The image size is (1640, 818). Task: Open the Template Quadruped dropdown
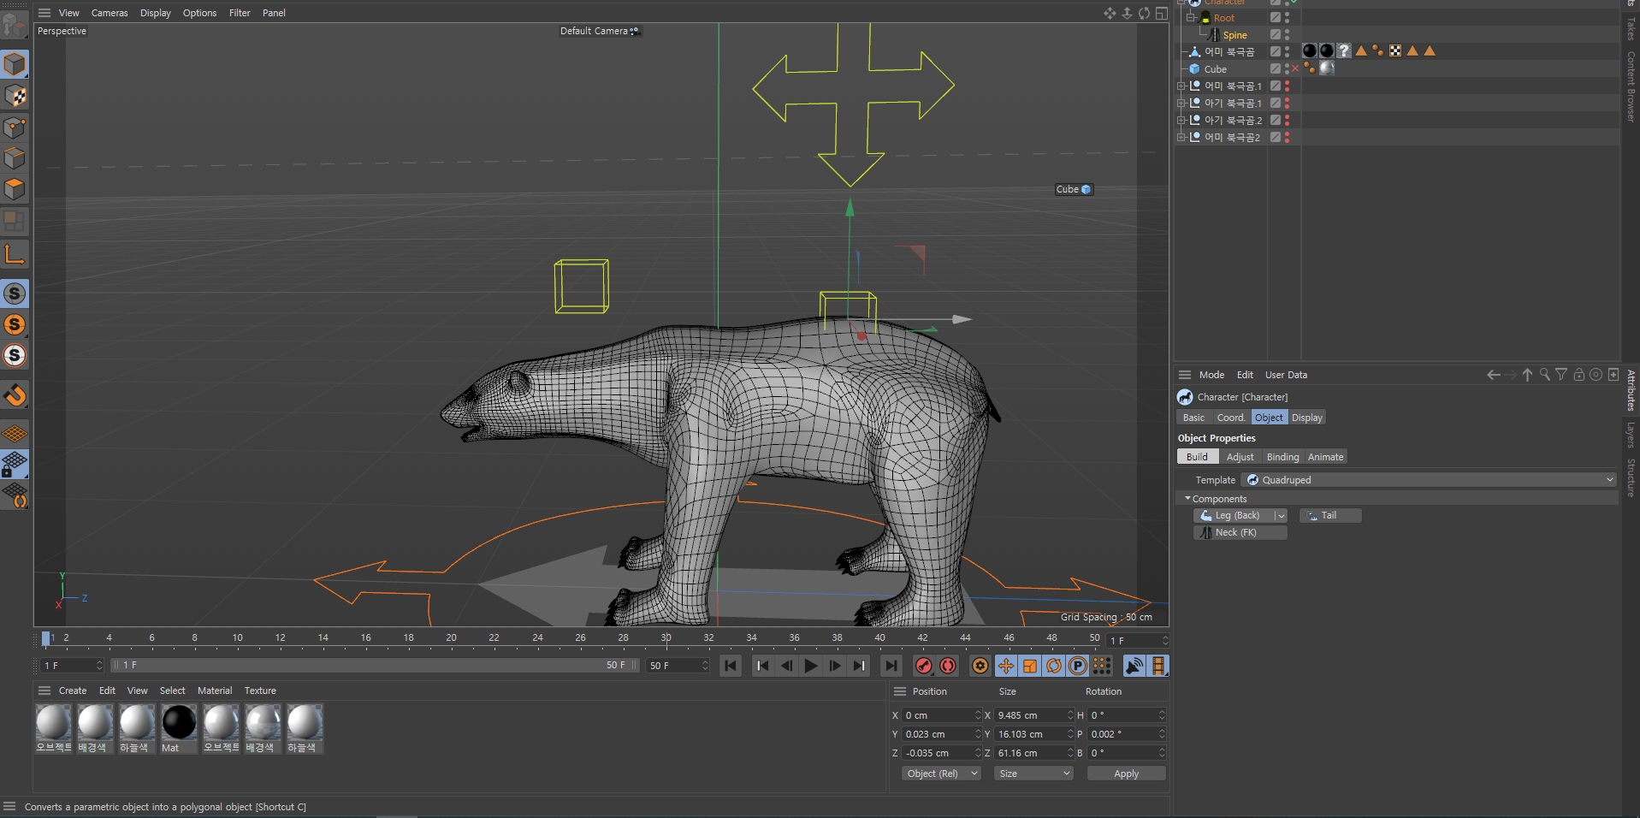pos(1430,480)
